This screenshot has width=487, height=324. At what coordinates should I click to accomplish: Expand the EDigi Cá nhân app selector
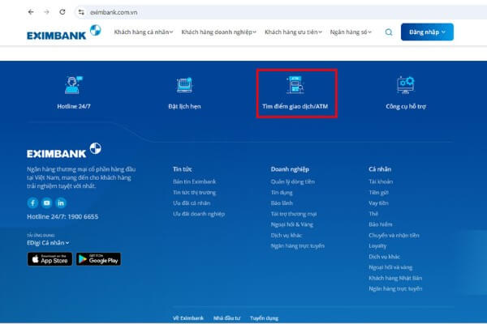[48, 243]
